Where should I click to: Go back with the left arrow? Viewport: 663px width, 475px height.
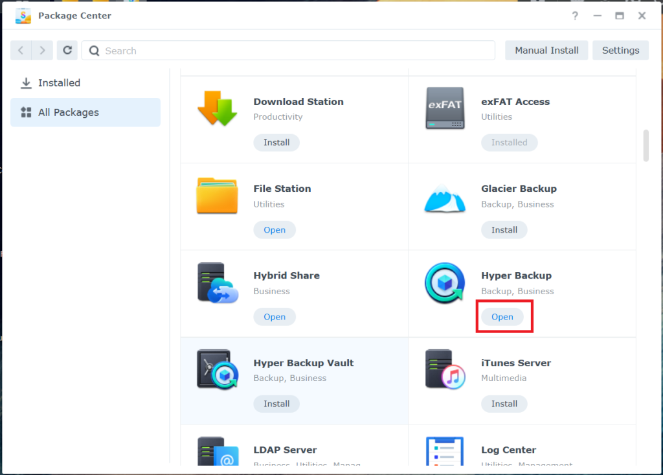pyautogui.click(x=21, y=51)
